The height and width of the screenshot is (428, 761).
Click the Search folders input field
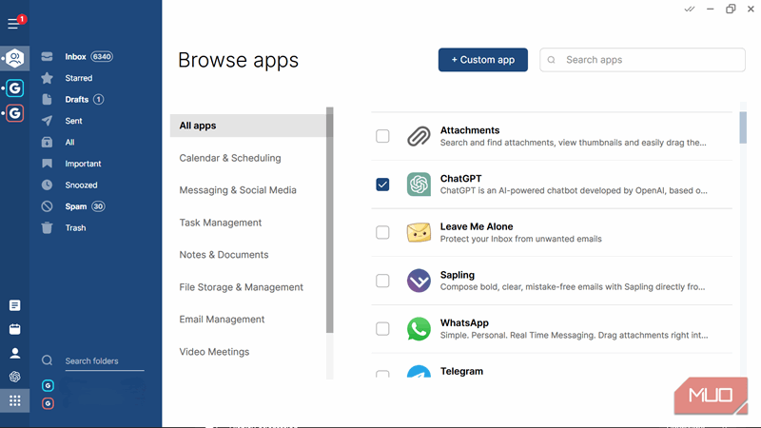tap(105, 361)
